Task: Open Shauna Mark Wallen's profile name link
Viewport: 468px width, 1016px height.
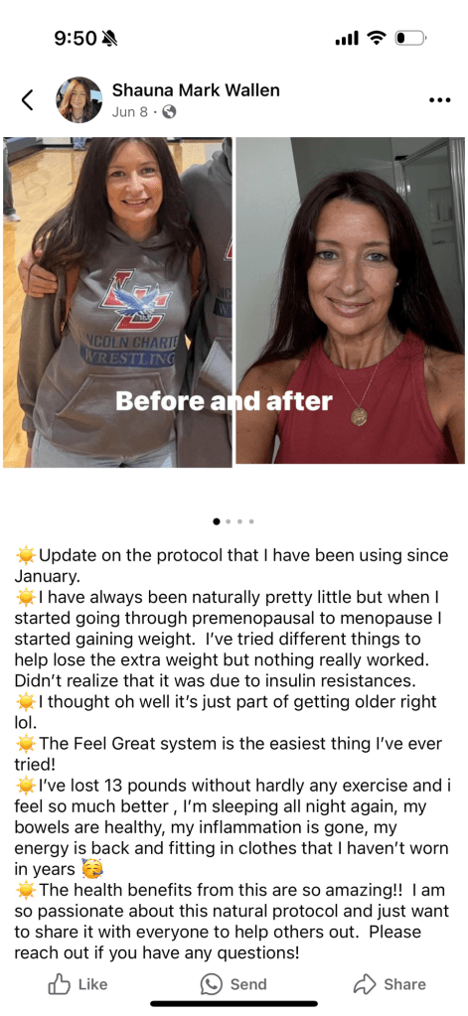Action: tap(196, 90)
